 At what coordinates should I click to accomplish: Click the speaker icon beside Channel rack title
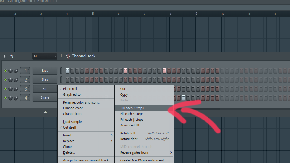click(x=68, y=56)
